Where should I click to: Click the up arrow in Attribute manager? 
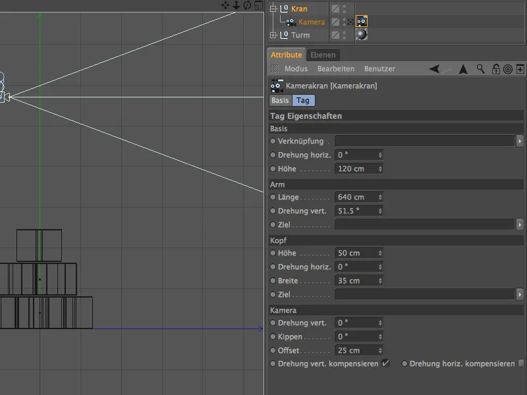pos(463,69)
